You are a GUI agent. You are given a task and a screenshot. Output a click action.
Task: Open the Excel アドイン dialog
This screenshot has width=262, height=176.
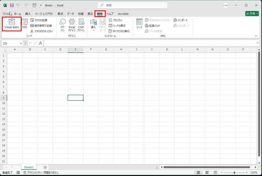pos(72,25)
